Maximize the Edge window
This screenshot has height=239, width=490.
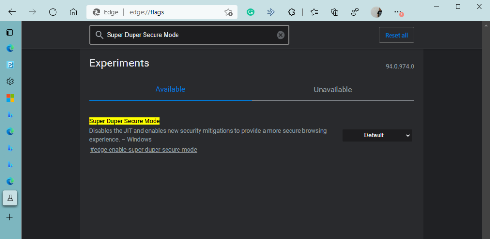coord(458,7)
